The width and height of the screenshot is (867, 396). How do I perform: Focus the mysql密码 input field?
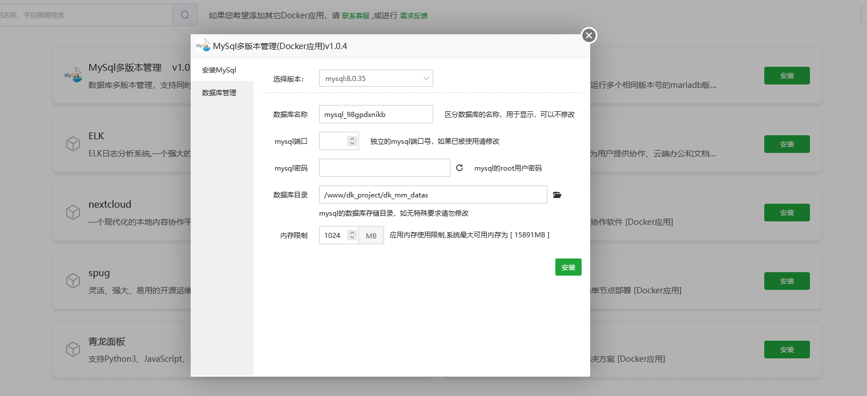(x=385, y=168)
